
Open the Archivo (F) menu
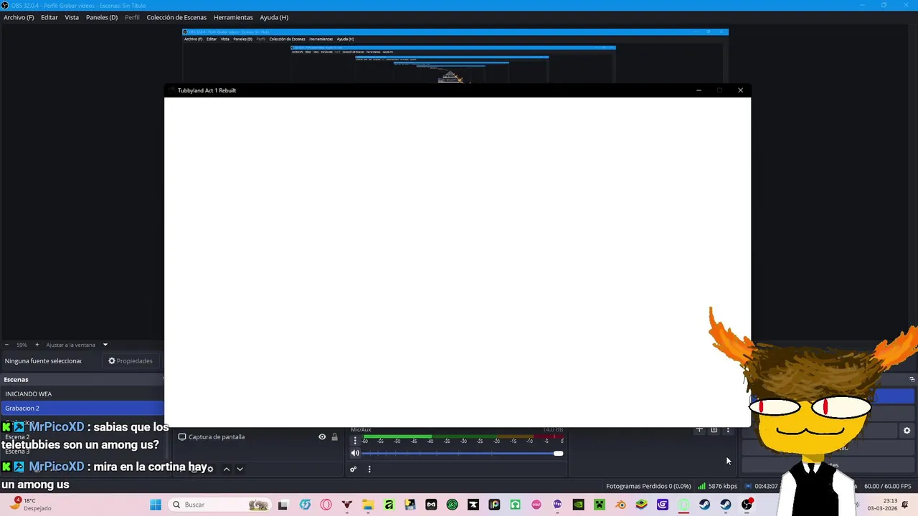[19, 17]
